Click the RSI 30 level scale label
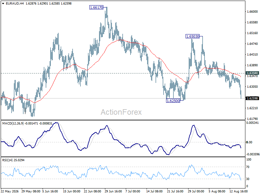This screenshot has width=260, height=195. (x=248, y=179)
